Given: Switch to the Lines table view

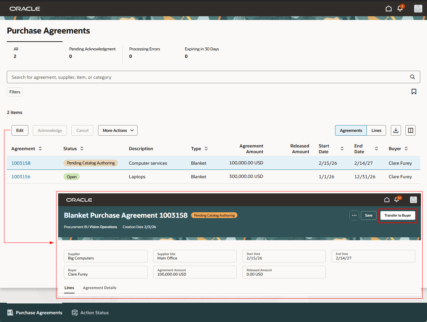Looking at the screenshot, I should (376, 130).
